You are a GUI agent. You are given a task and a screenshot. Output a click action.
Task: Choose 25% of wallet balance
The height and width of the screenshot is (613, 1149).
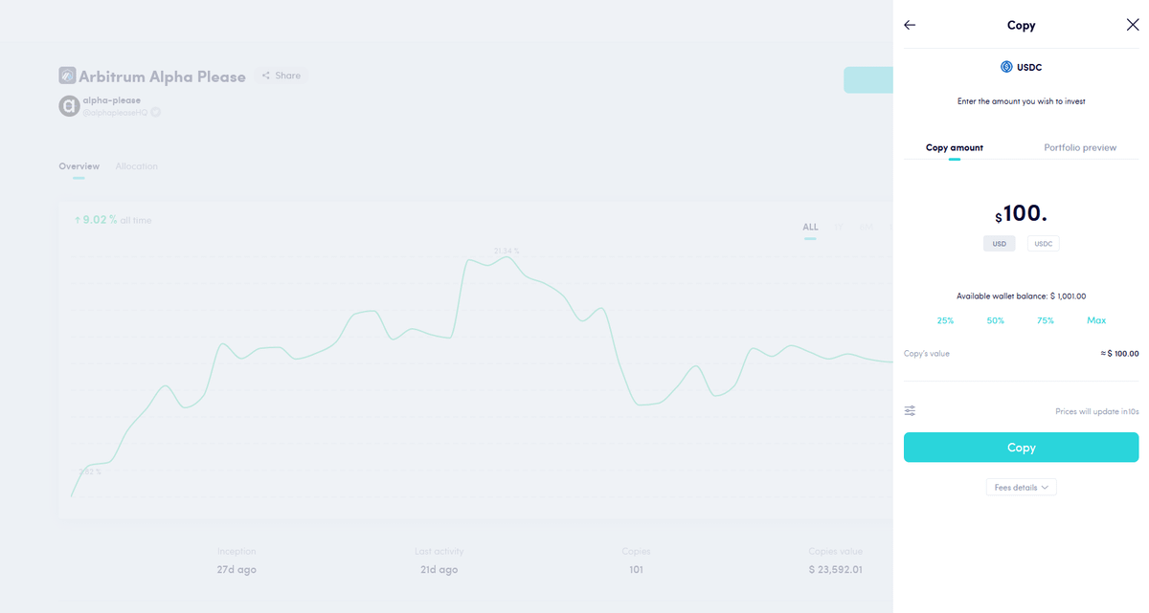click(x=945, y=320)
